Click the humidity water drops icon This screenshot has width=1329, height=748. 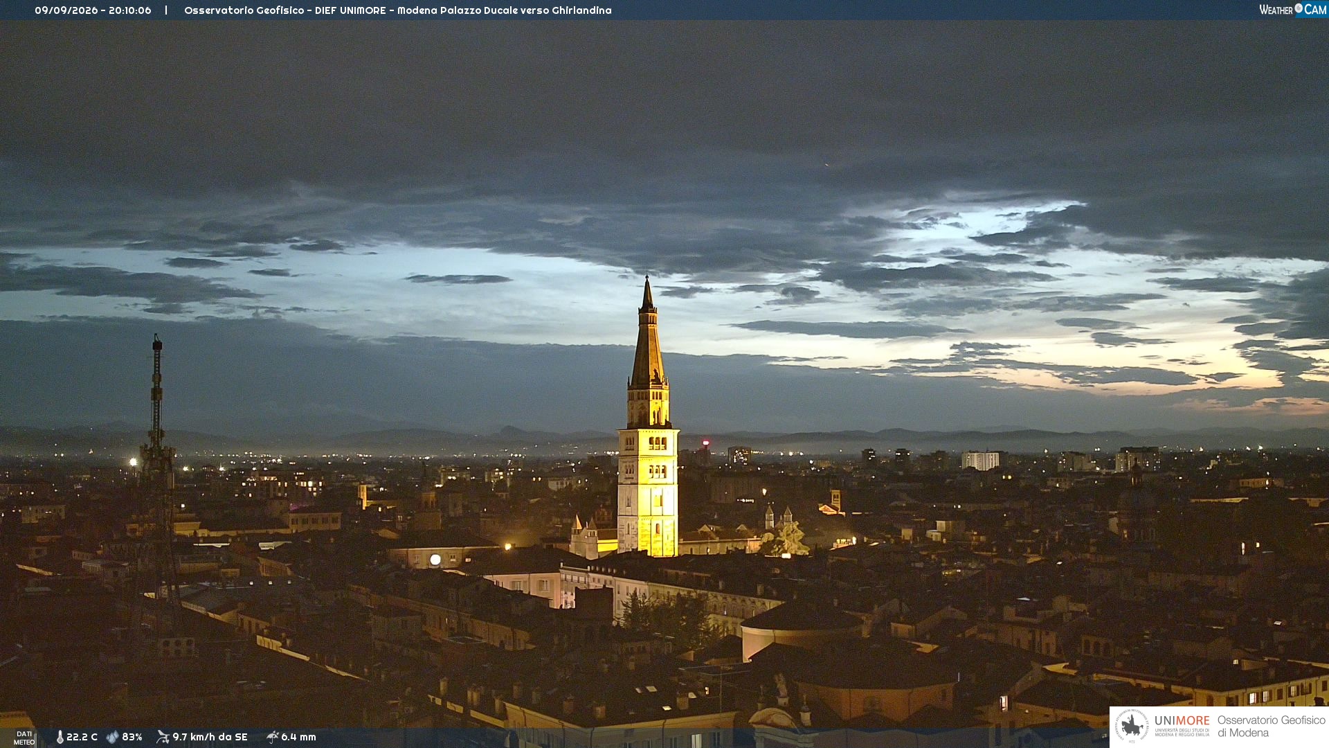click(x=112, y=737)
